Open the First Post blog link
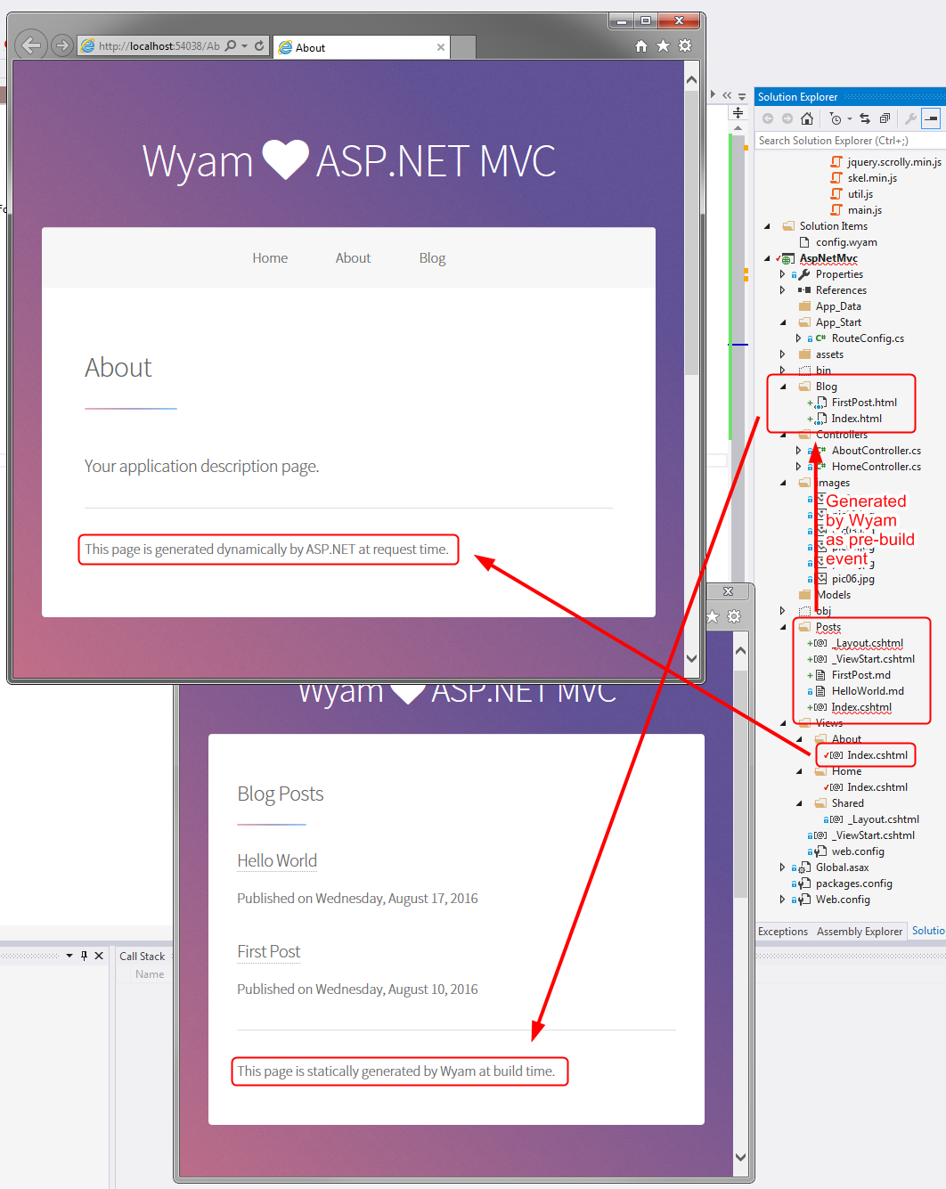 (x=269, y=951)
